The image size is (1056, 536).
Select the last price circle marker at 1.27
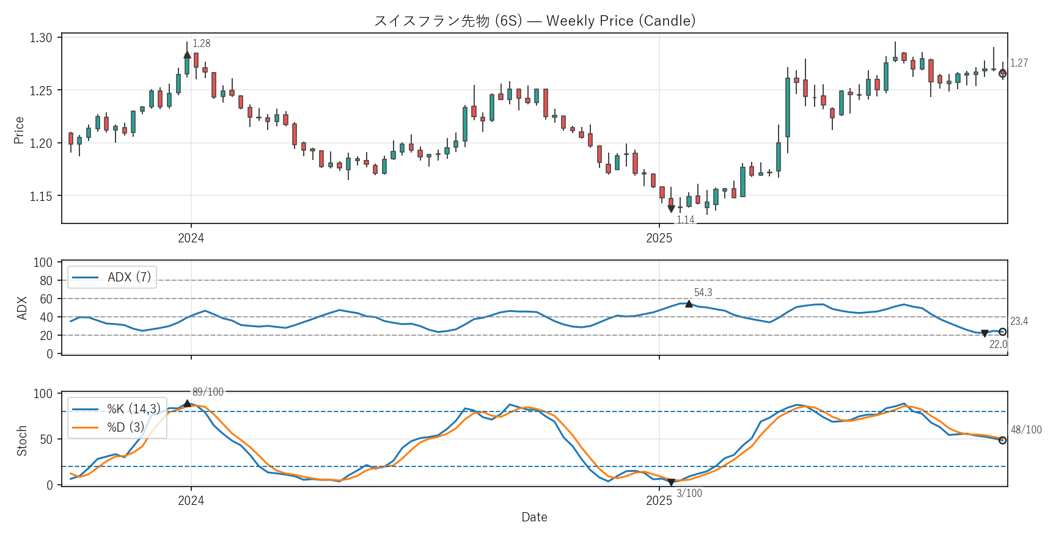(1002, 73)
